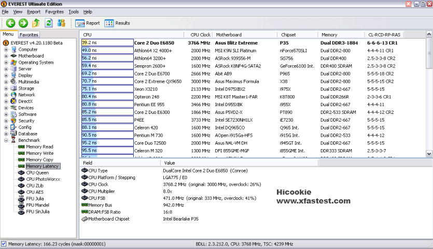The image size is (433, 249).
Task: Select the Memory Copy benchmark icon
Action: click(x=21, y=159)
